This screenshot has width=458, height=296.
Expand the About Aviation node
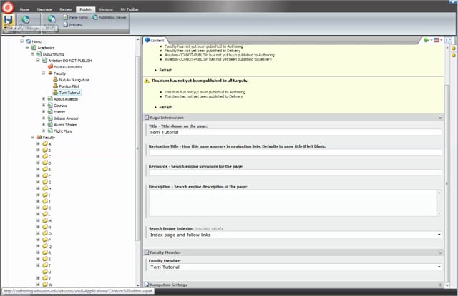[x=44, y=99]
